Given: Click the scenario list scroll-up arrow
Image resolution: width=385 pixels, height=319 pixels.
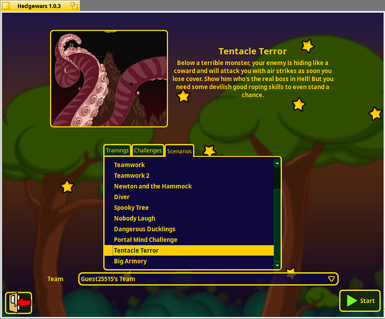Looking at the screenshot, I should (277, 163).
